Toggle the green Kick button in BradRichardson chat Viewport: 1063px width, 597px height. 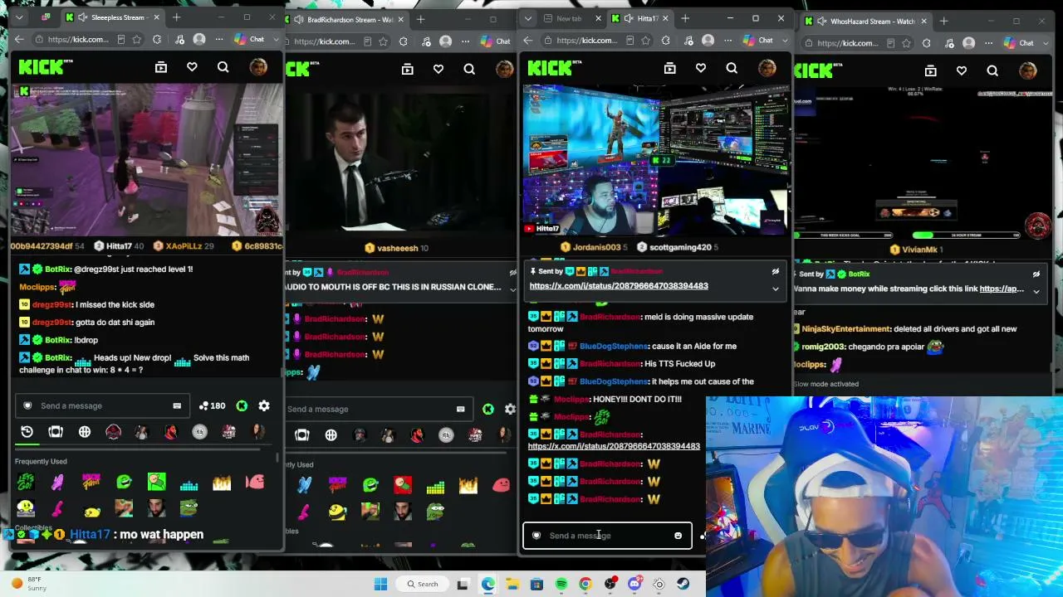(488, 409)
